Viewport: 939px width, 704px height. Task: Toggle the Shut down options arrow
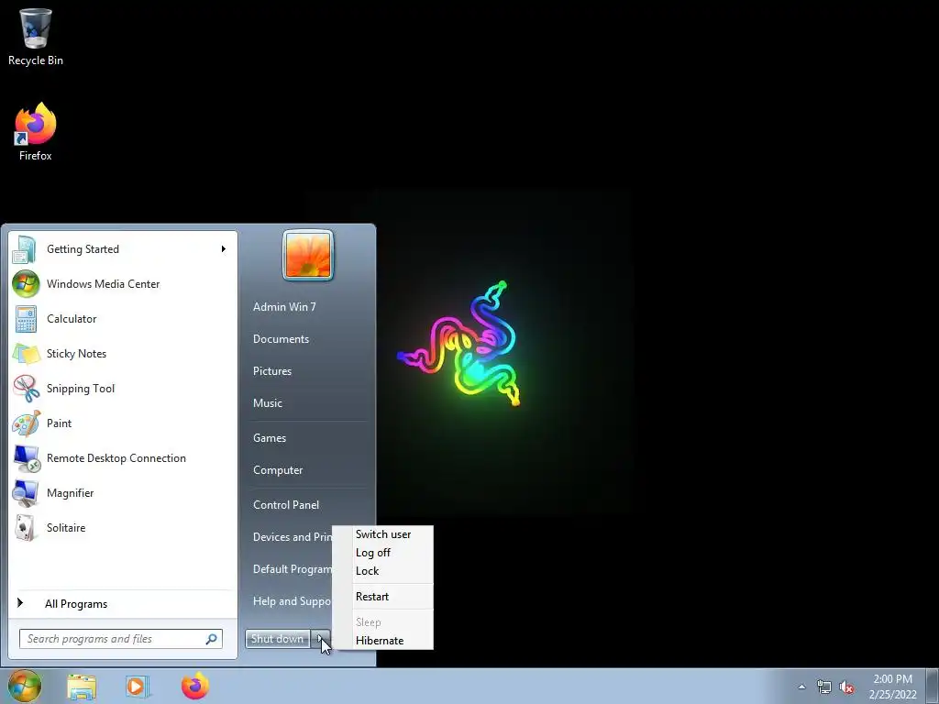click(x=320, y=639)
